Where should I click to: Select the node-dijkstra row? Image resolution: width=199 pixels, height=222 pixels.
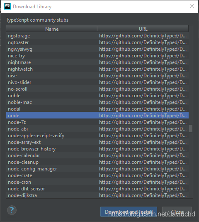[x=97, y=195]
